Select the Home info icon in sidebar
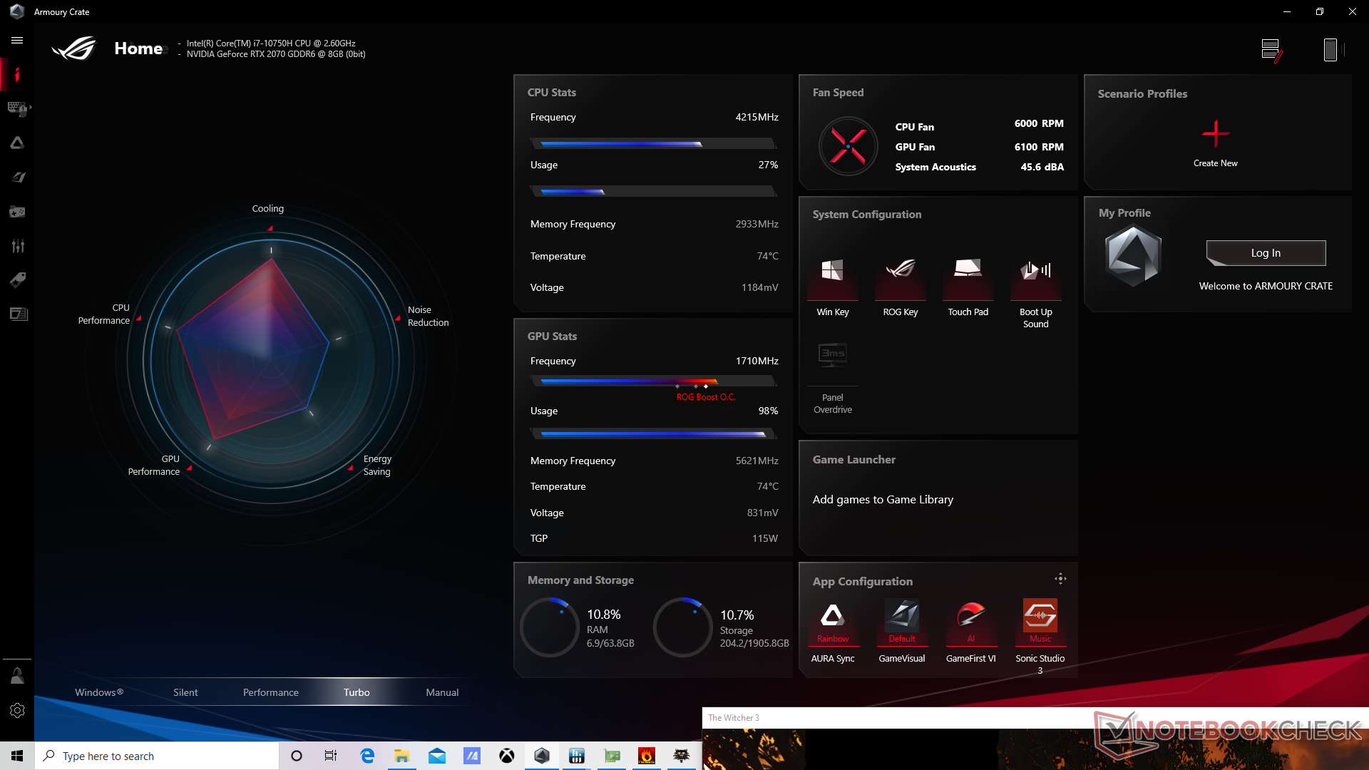This screenshot has width=1369, height=770. click(17, 74)
